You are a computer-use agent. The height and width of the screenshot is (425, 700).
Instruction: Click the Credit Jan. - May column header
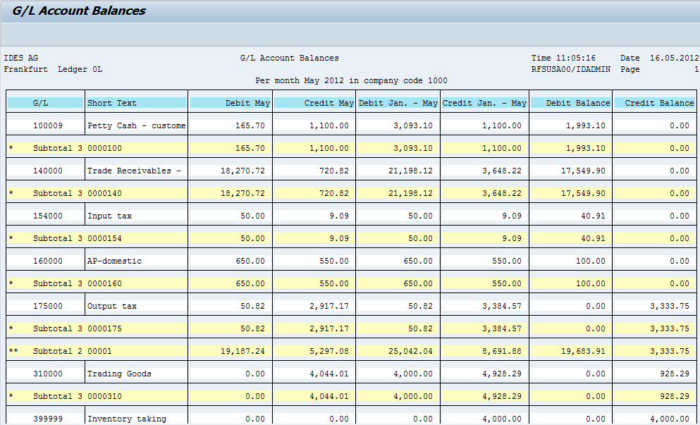[483, 102]
